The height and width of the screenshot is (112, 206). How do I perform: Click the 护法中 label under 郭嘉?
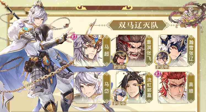click(119, 103)
